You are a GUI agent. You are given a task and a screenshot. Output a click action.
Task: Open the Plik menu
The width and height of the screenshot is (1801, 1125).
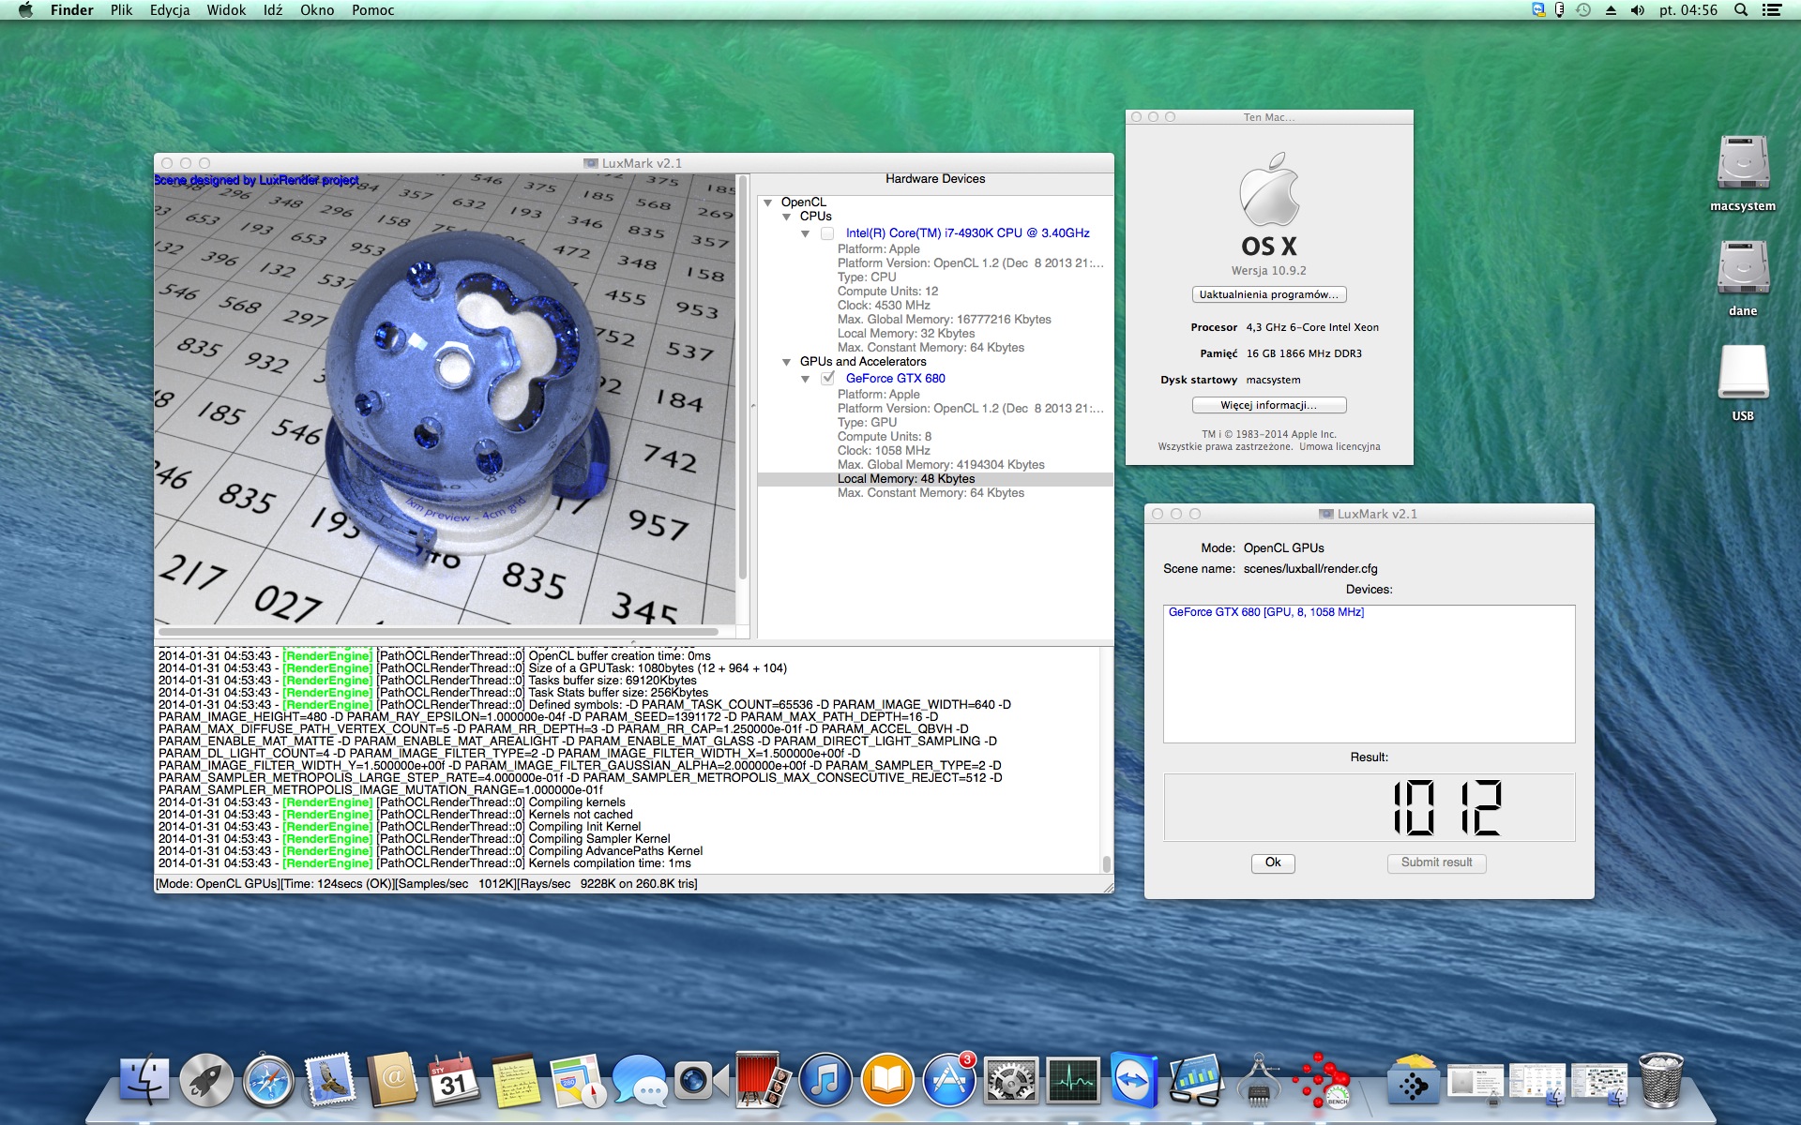(x=121, y=10)
